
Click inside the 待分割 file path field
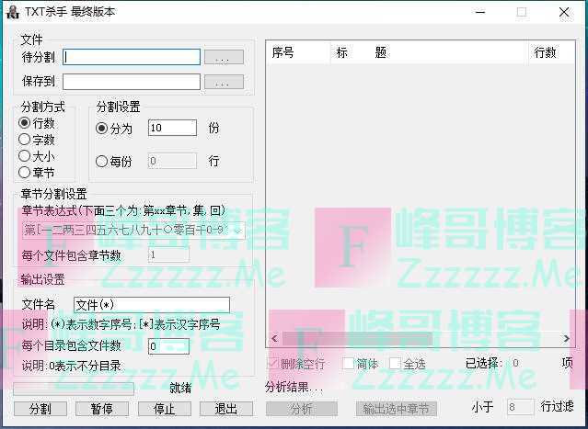coord(132,57)
